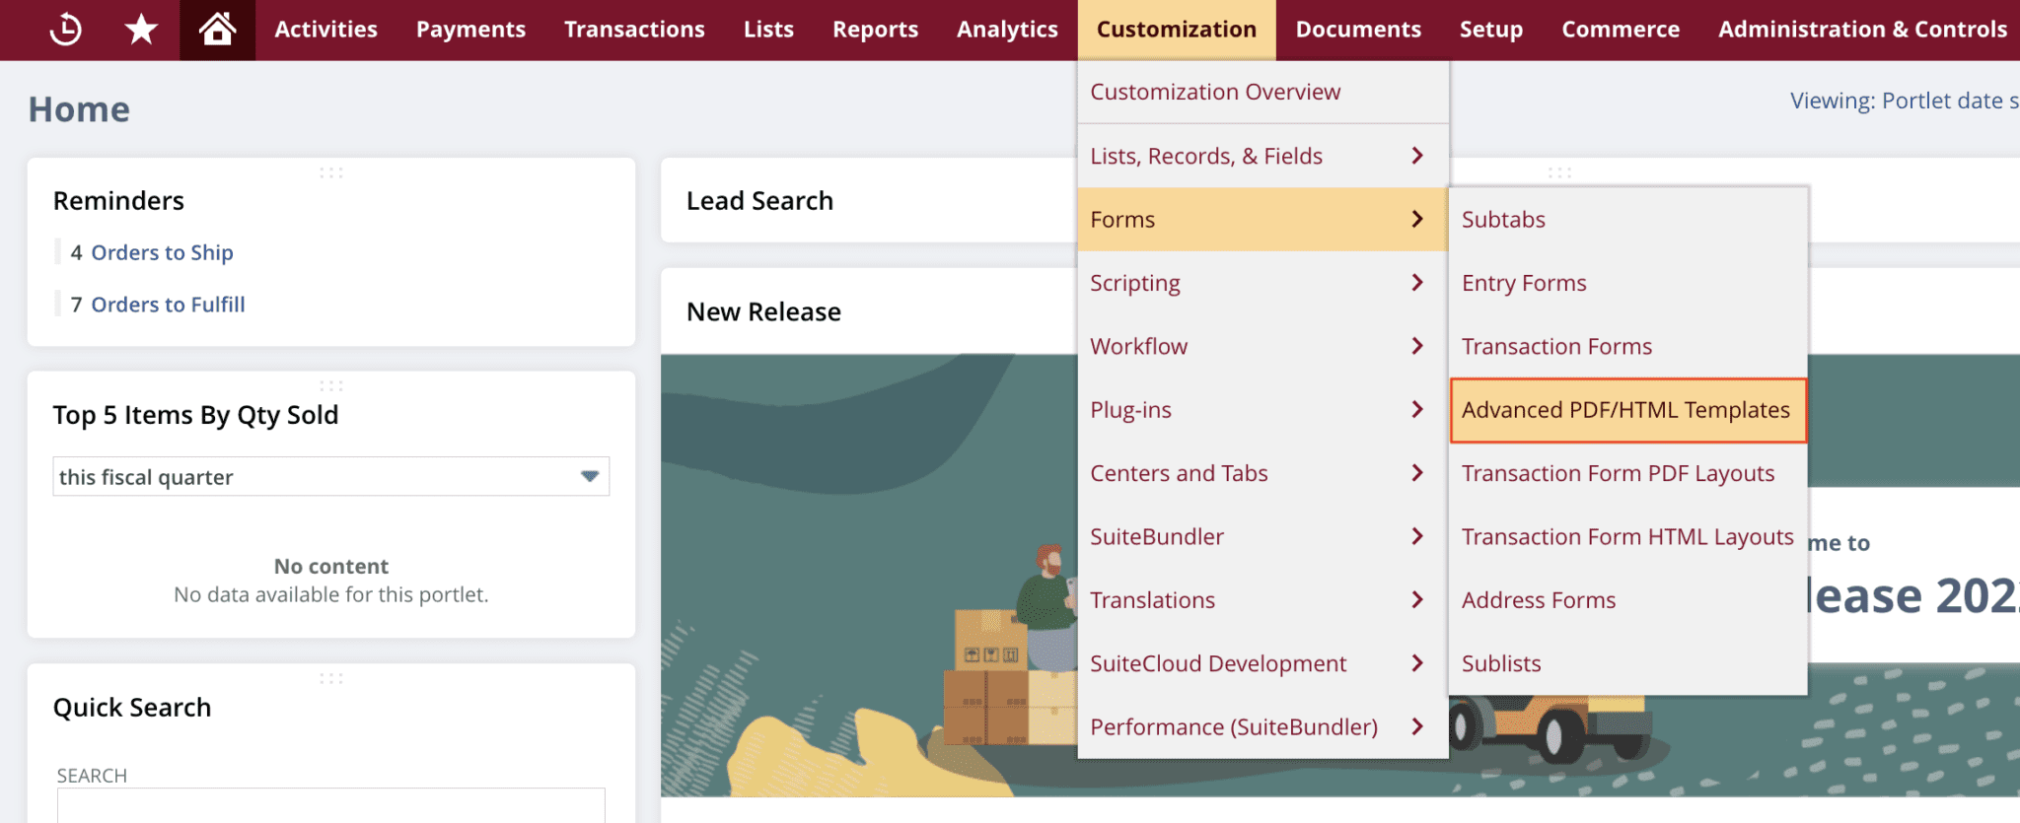Click the Quick Search input field
This screenshot has height=823, width=2020.
click(330, 805)
